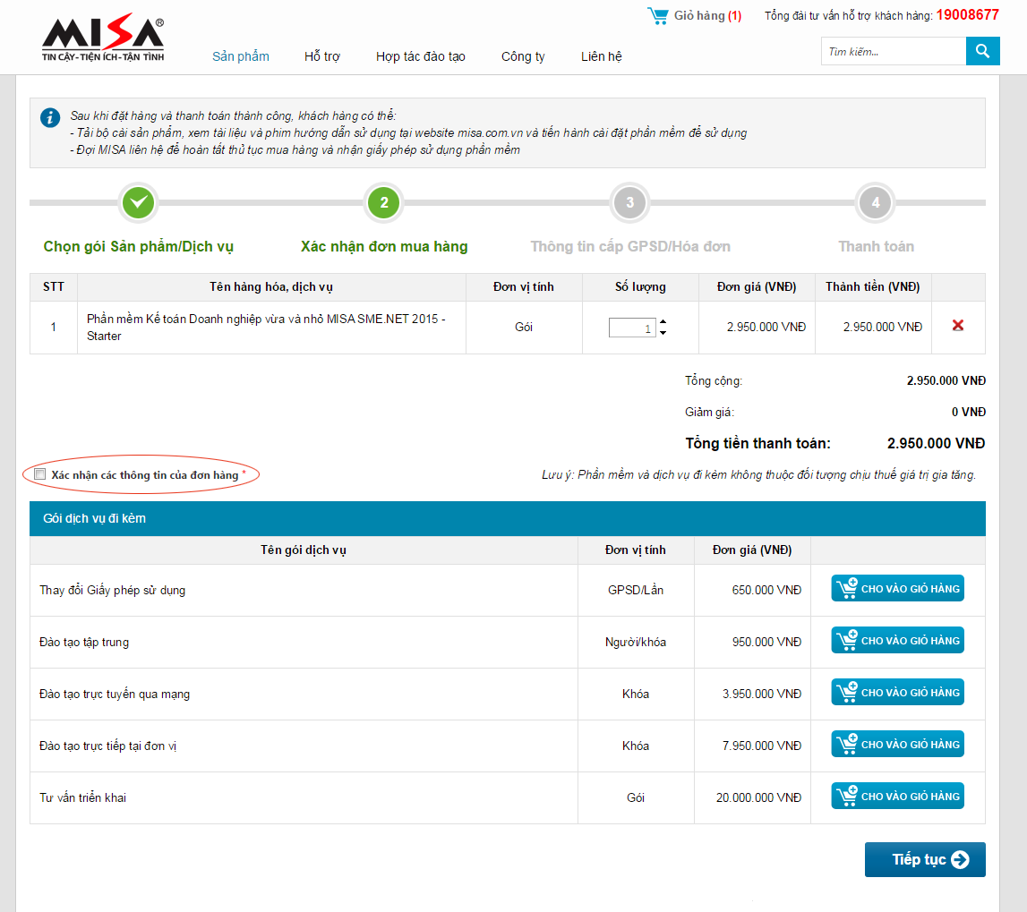Click the magnifier search button
This screenshot has height=912, width=1027.
pyautogui.click(x=982, y=51)
